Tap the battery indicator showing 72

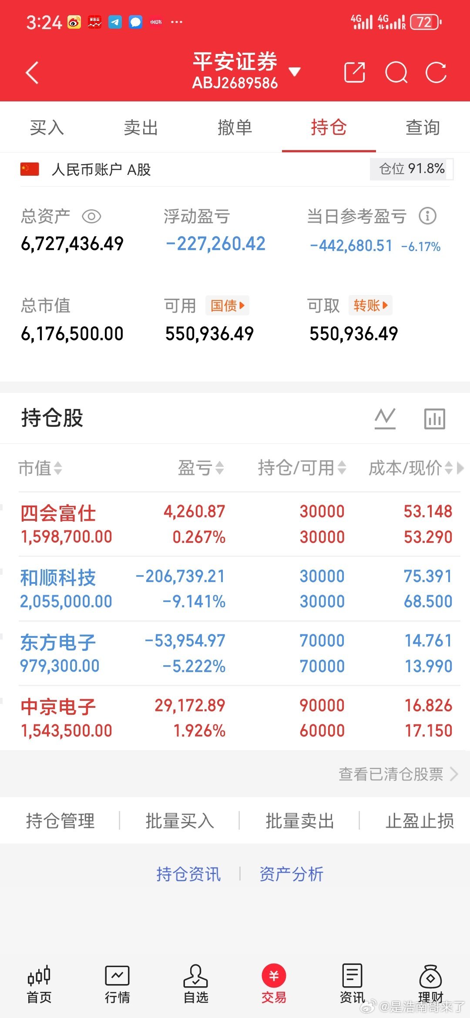coord(426,22)
